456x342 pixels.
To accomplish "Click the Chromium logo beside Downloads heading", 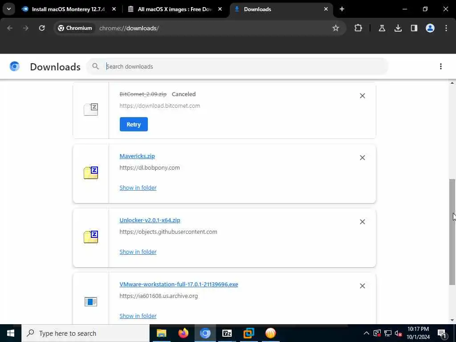I will pyautogui.click(x=15, y=66).
